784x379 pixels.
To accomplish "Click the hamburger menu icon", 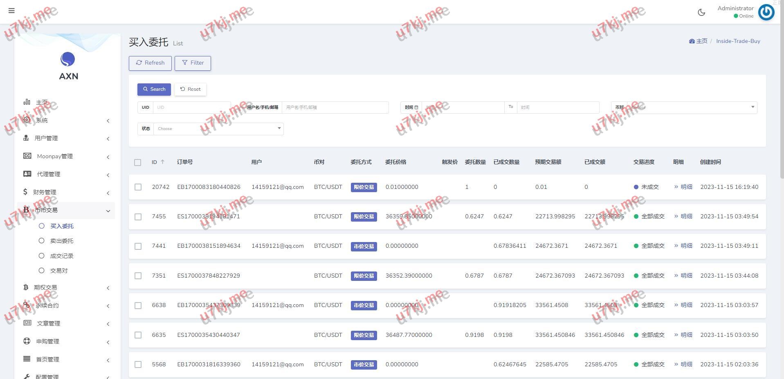I will (11, 11).
